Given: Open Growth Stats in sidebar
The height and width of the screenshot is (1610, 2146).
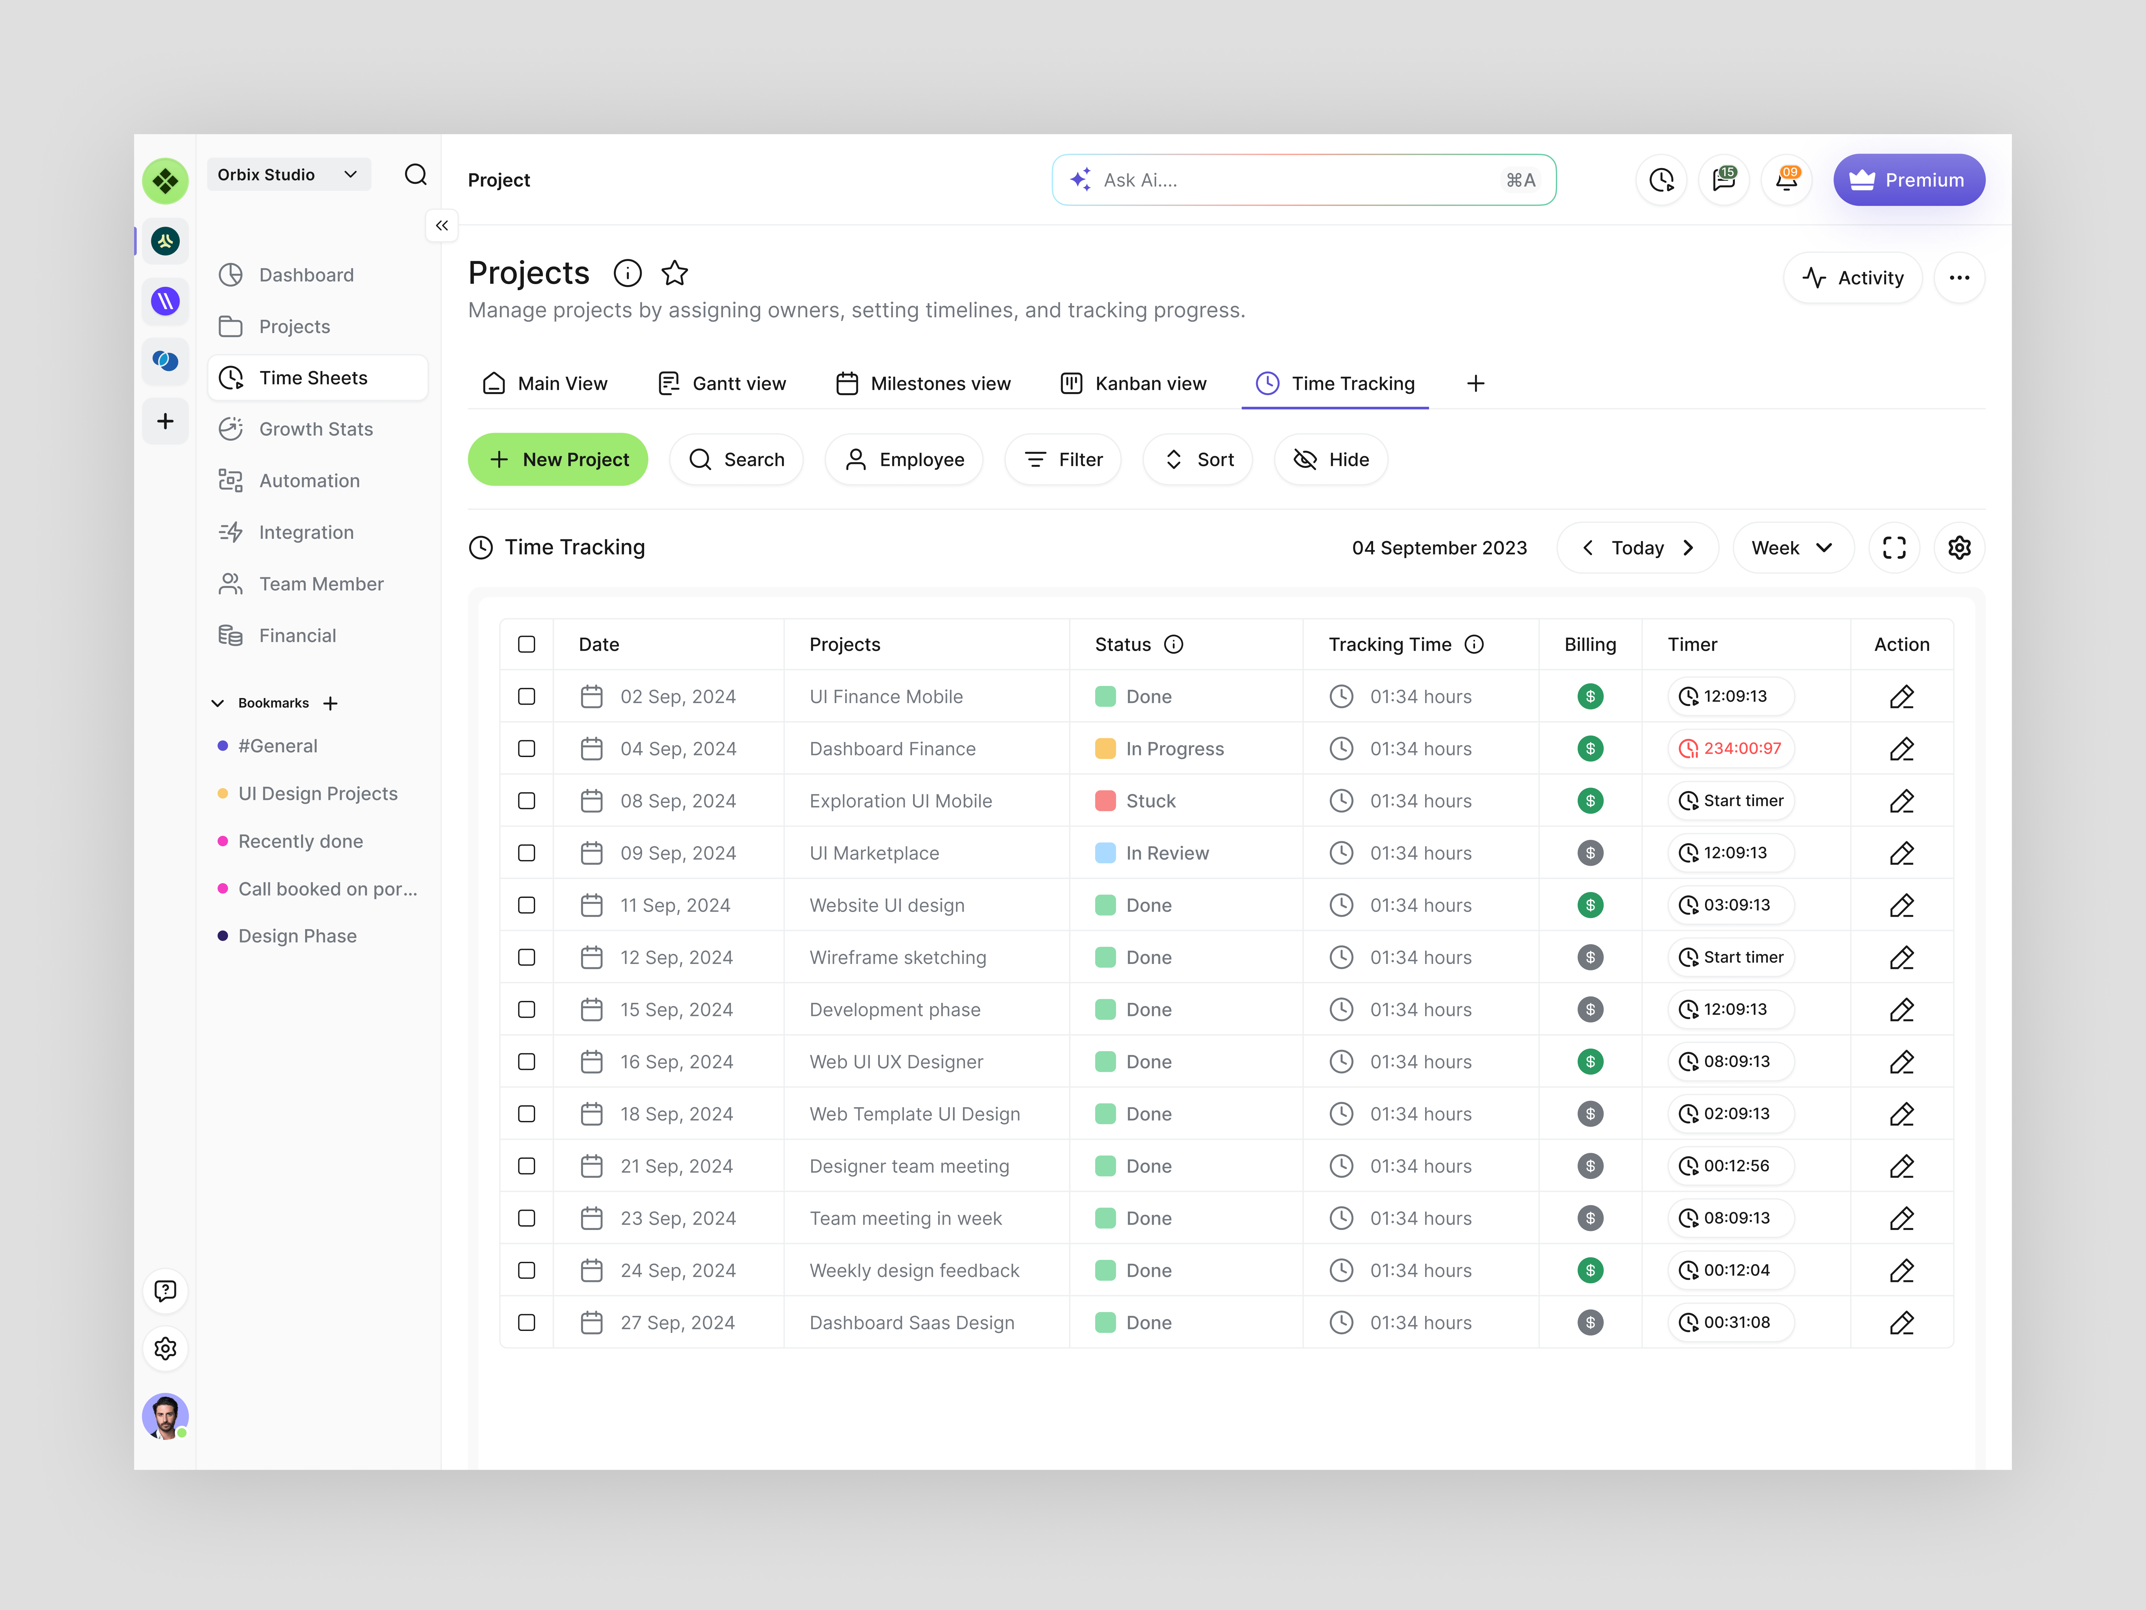Looking at the screenshot, I should click(317, 429).
